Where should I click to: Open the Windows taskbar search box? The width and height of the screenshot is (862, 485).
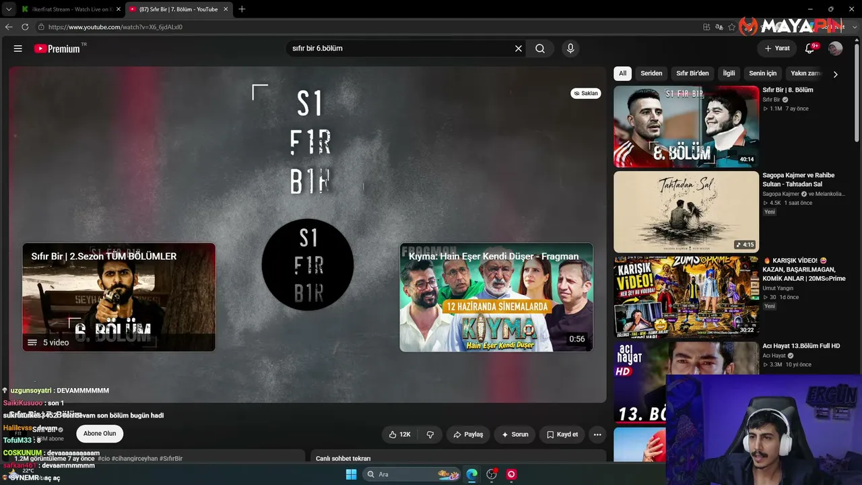[x=411, y=474]
